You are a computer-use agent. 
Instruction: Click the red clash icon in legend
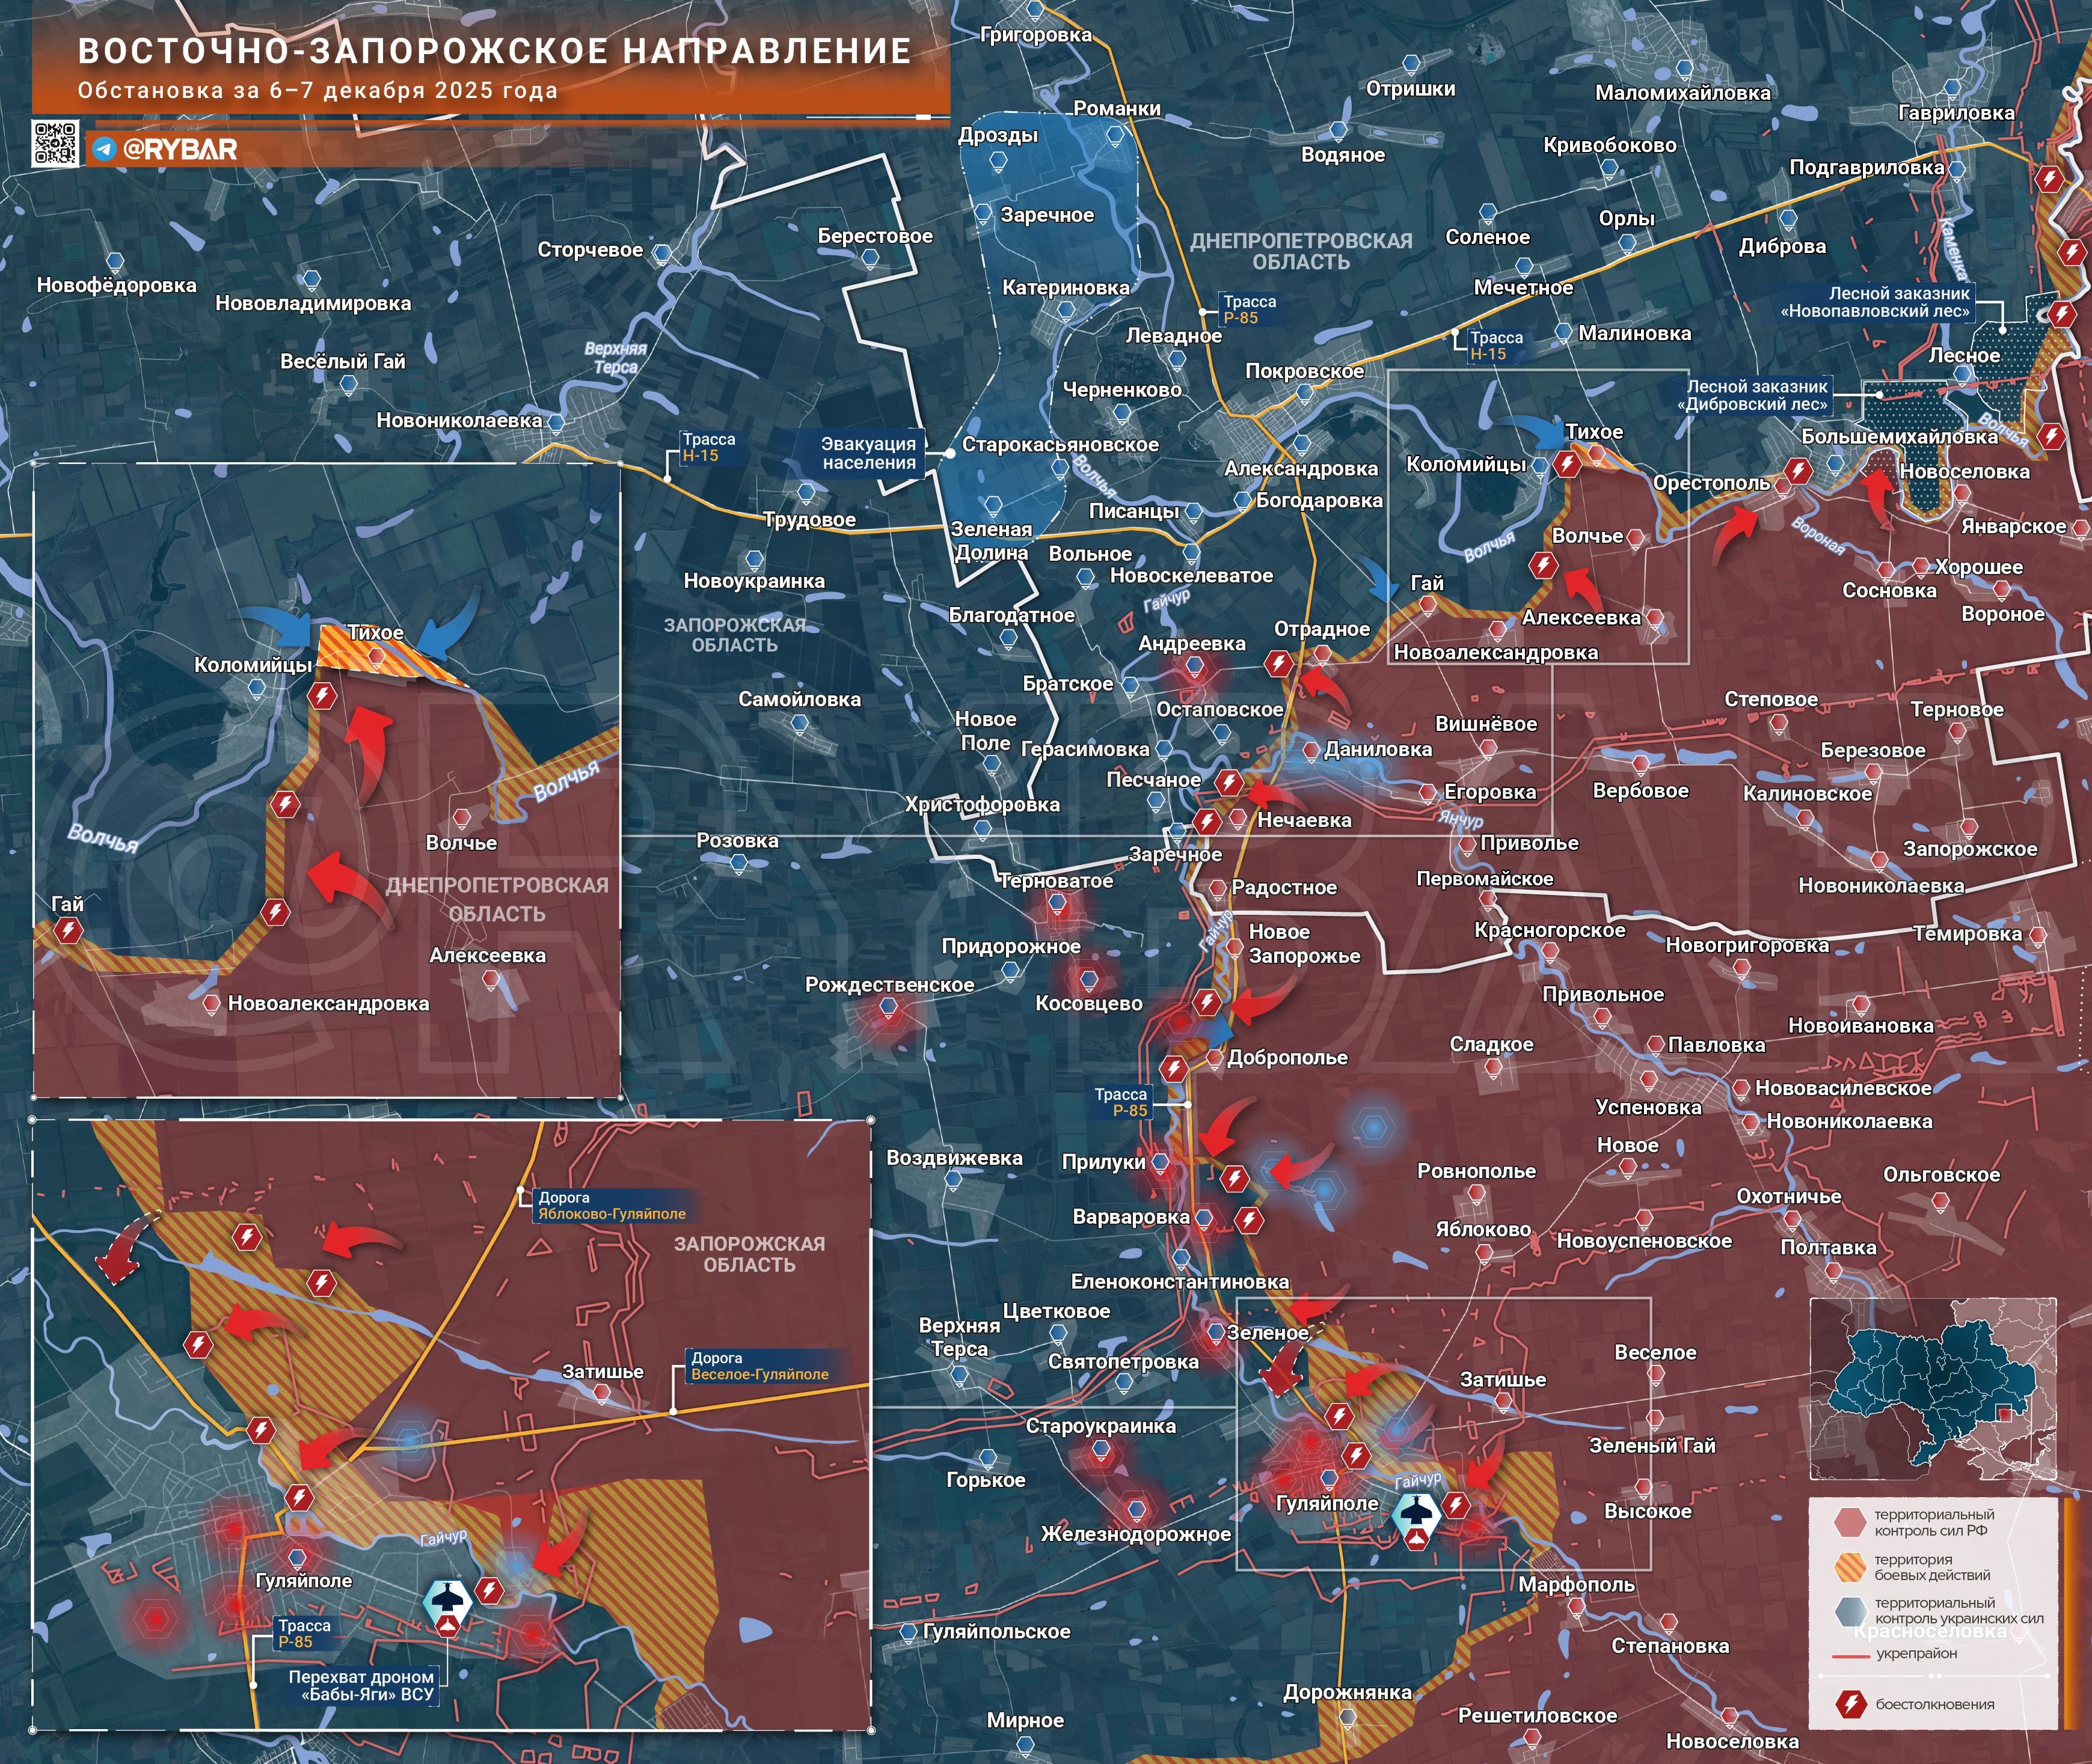tap(1851, 1704)
